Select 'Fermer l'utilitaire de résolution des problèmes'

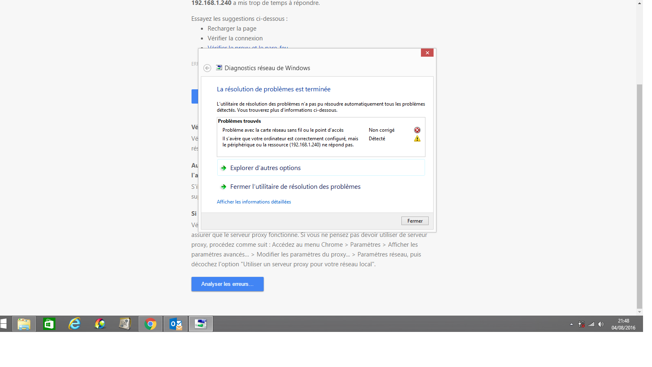point(295,187)
